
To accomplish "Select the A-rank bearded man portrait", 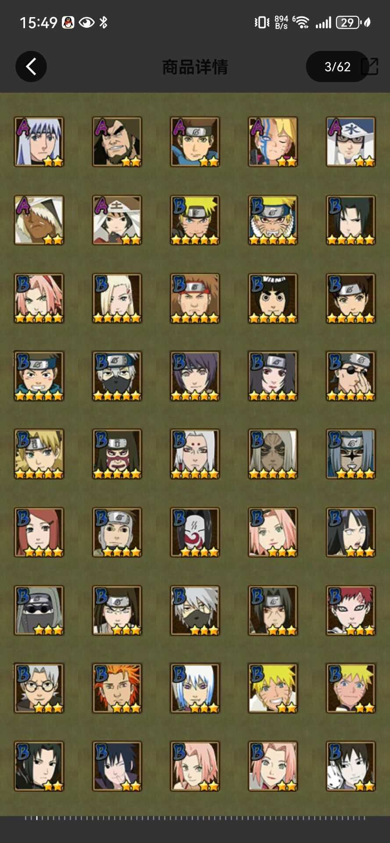I will [x=117, y=142].
